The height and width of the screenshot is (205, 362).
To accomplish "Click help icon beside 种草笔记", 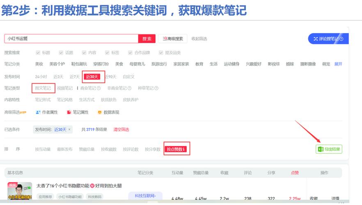I will tap(156, 88).
